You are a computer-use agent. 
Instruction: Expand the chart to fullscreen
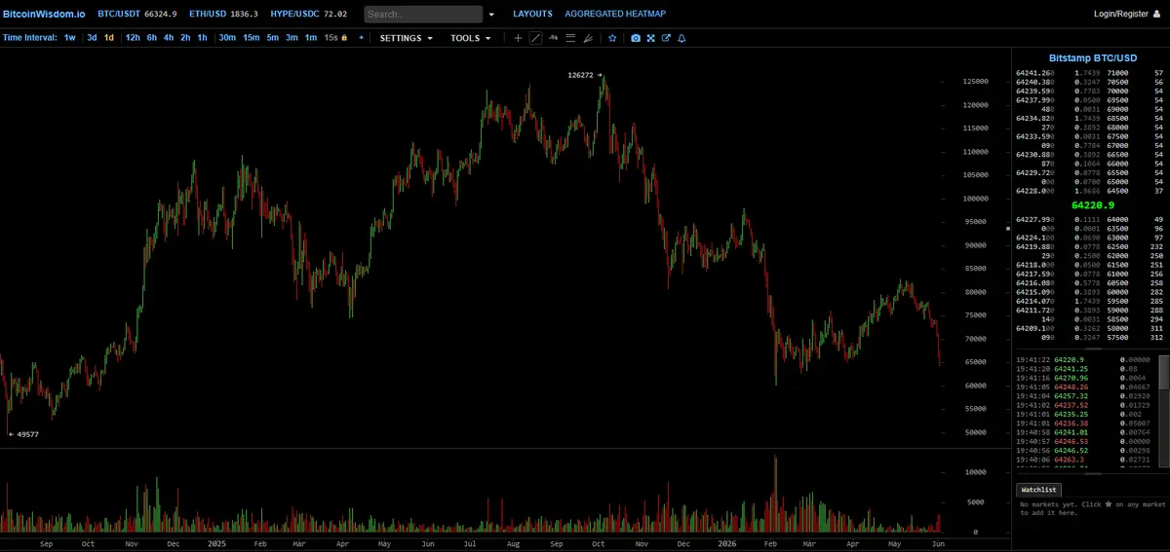tap(650, 38)
